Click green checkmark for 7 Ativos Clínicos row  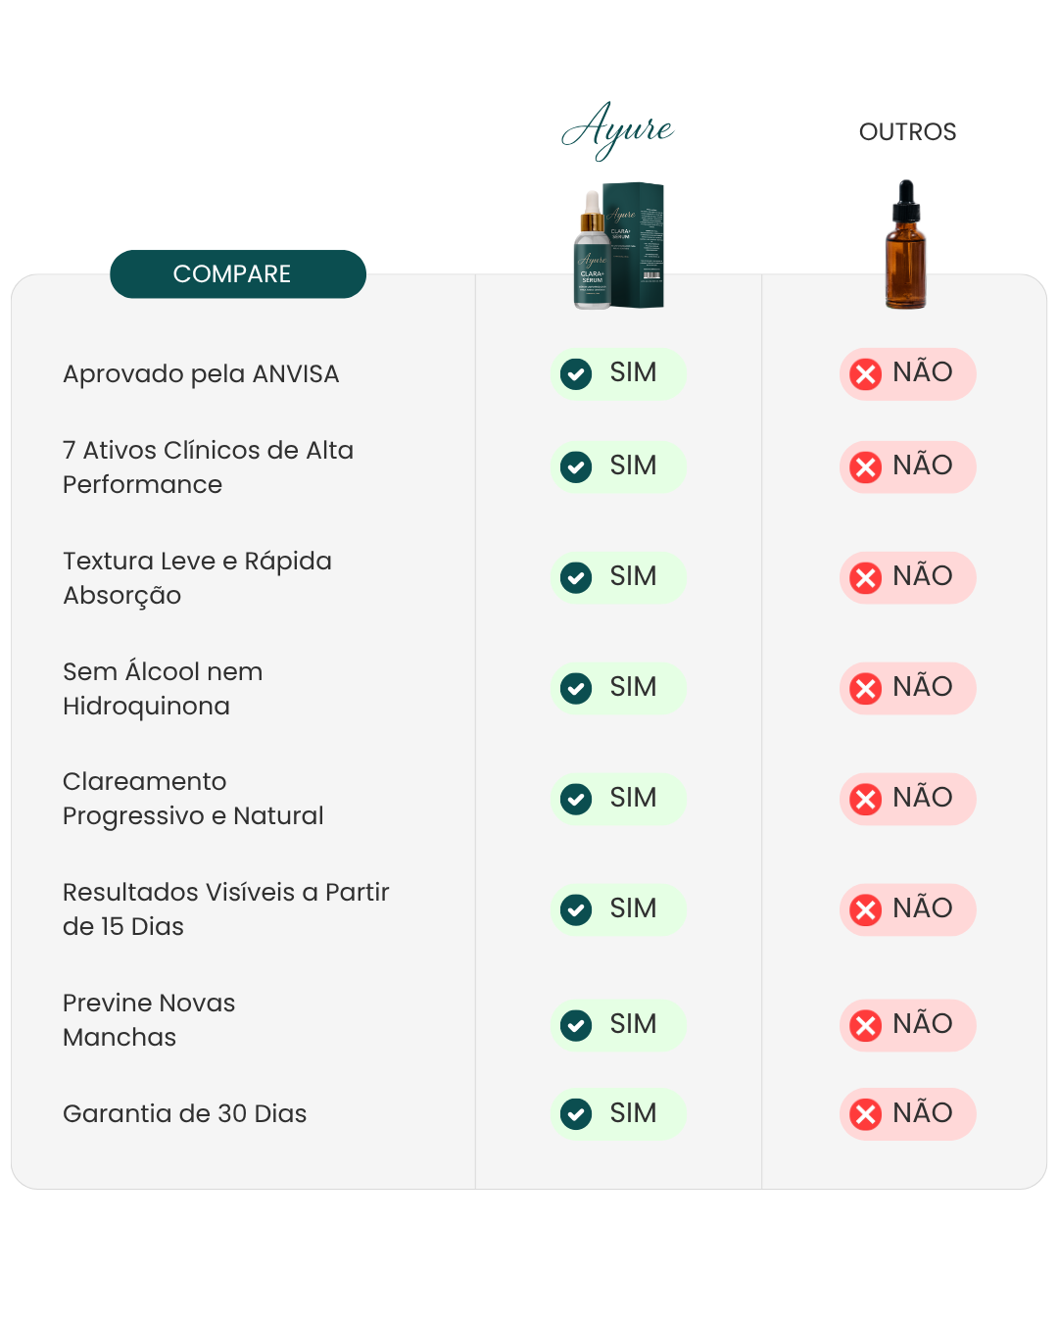pos(576,466)
